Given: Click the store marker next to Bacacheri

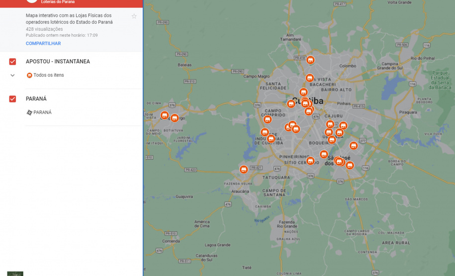Looking at the screenshot, I should [x=310, y=78].
